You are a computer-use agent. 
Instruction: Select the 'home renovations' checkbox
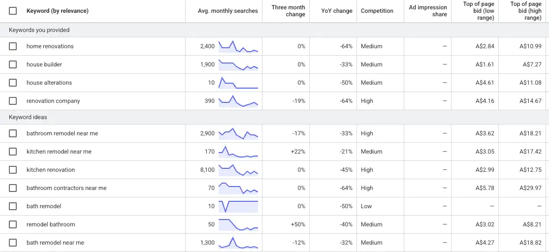click(x=13, y=46)
